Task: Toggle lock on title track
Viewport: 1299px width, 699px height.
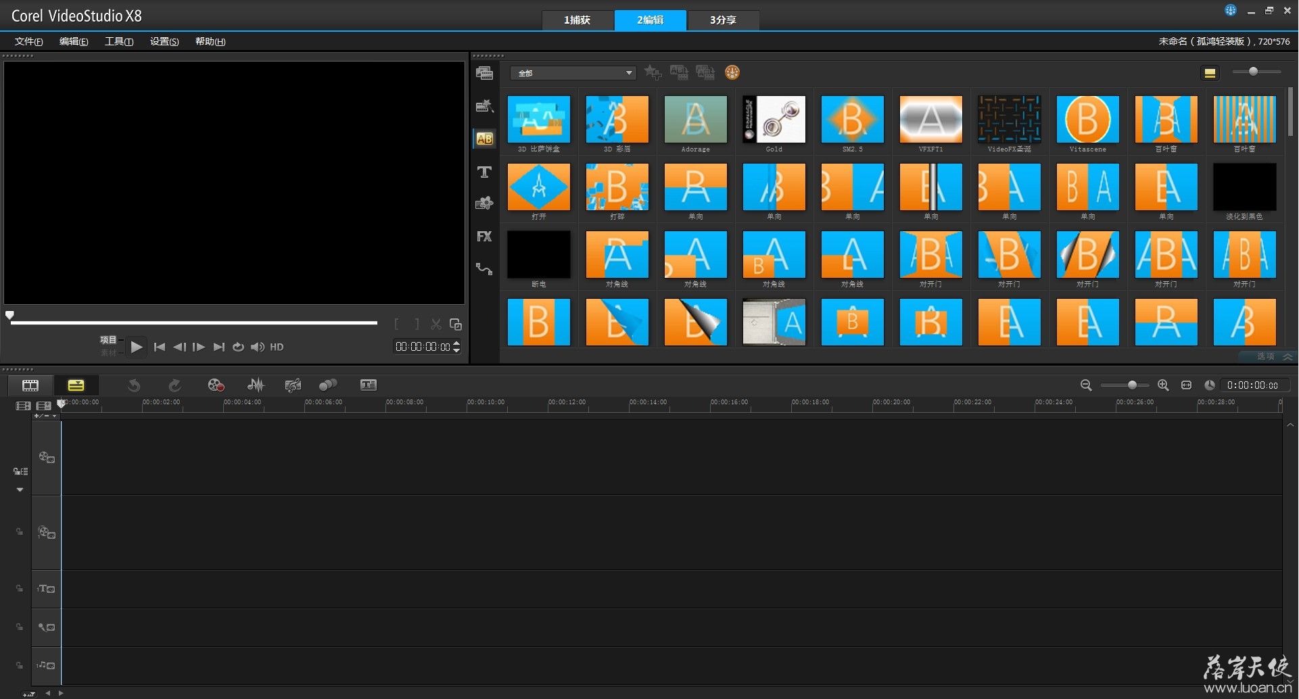Action: tap(20, 588)
